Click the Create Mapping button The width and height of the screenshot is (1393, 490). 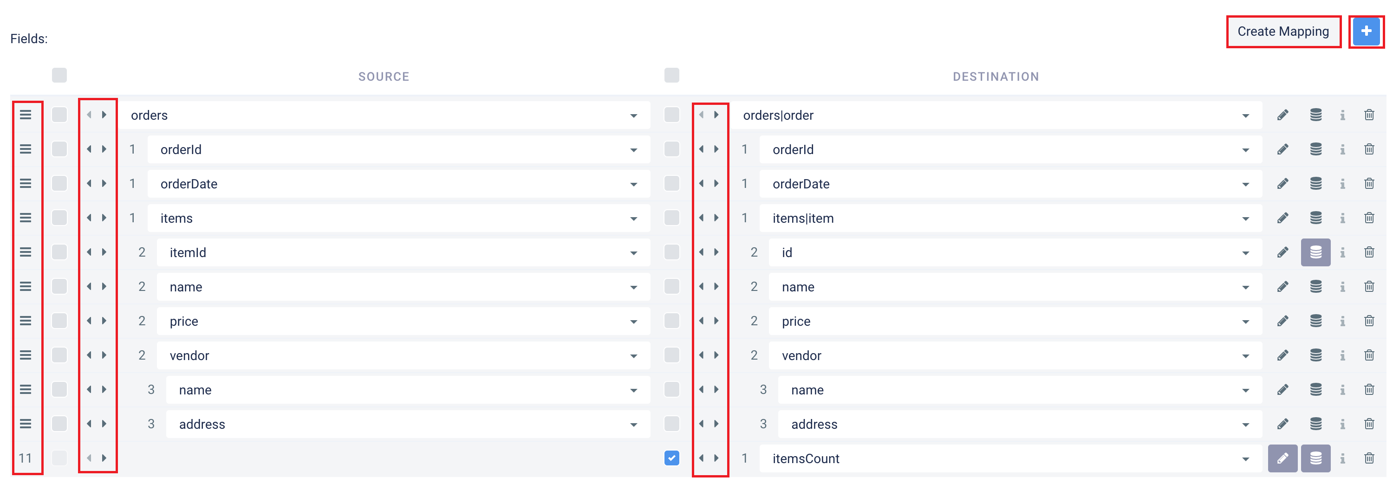tap(1282, 32)
